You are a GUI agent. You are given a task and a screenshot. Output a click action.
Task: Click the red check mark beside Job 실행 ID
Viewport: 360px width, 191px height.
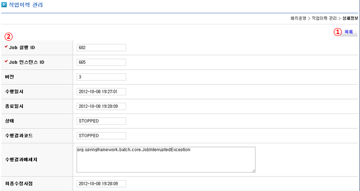6,47
